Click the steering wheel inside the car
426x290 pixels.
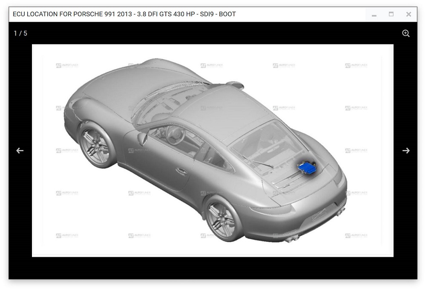[175, 134]
